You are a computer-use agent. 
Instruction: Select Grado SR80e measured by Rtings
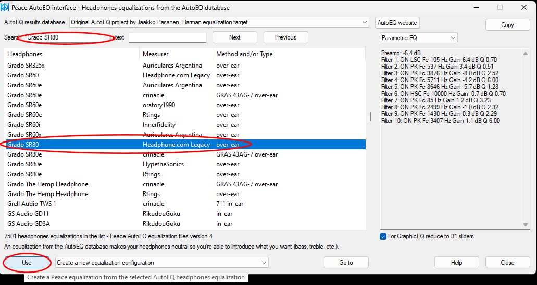pyautogui.click(x=185, y=174)
